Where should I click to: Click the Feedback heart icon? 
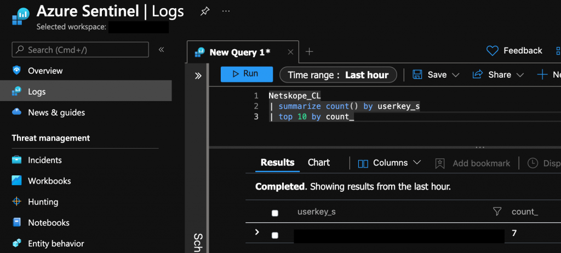click(493, 51)
